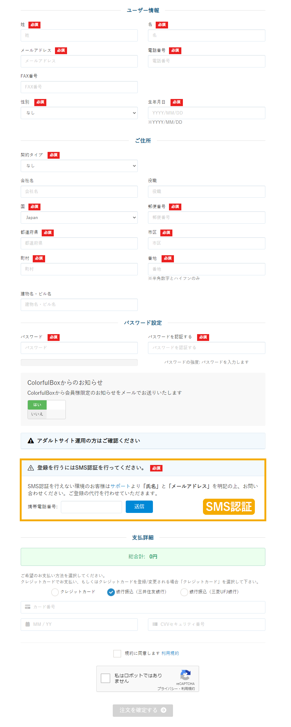The width and height of the screenshot is (291, 727).
Task: Click the 役職 input field
Action: [206, 191]
